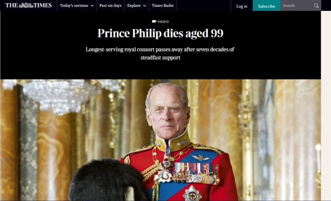Screen dimensions: 331x201
Task: Click The Times crest logo
Action: pos(26,5)
